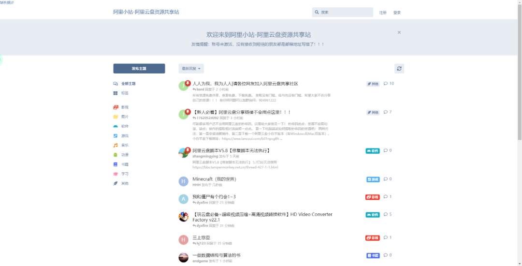Screen dimensions: 522x266
Task: Open the 音乐 category icon in sidebar
Action: coord(116,145)
